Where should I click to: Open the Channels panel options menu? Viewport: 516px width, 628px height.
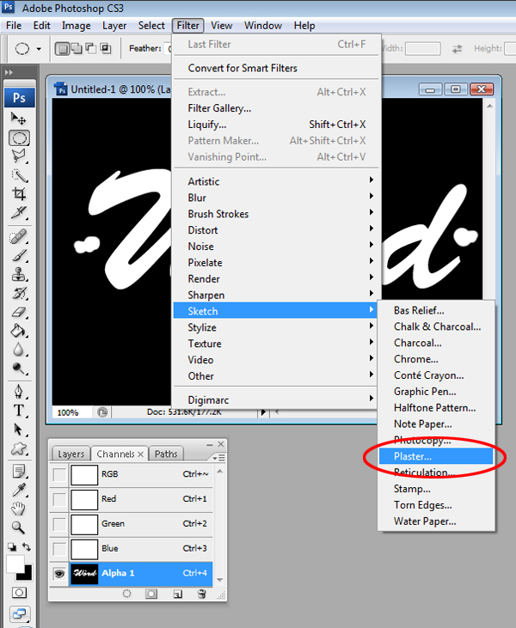click(219, 457)
